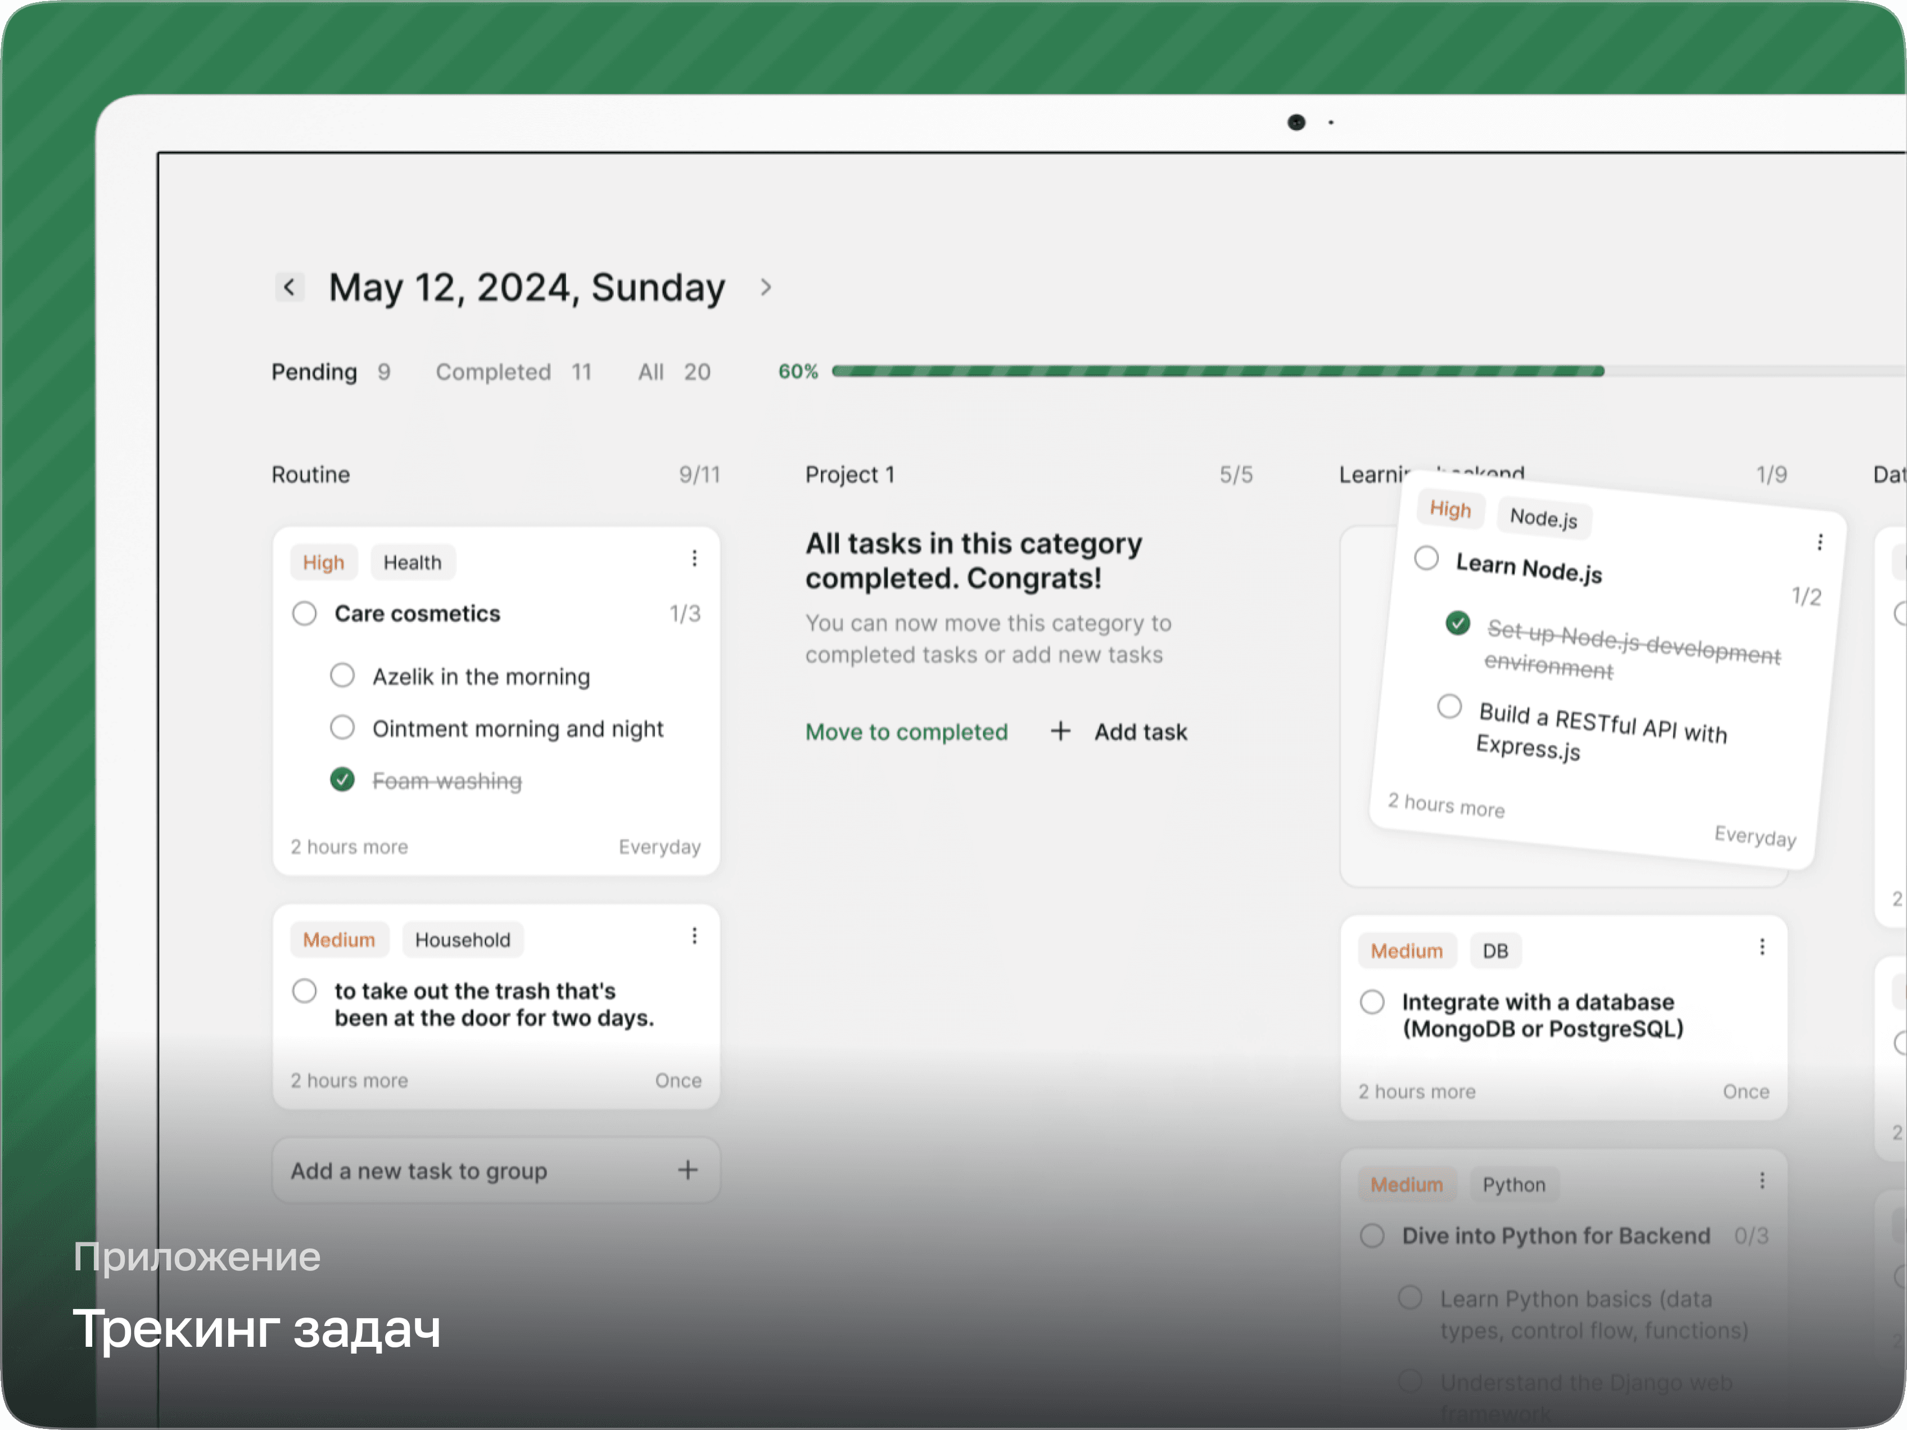
Task: Select the Python tag
Action: click(1515, 1185)
